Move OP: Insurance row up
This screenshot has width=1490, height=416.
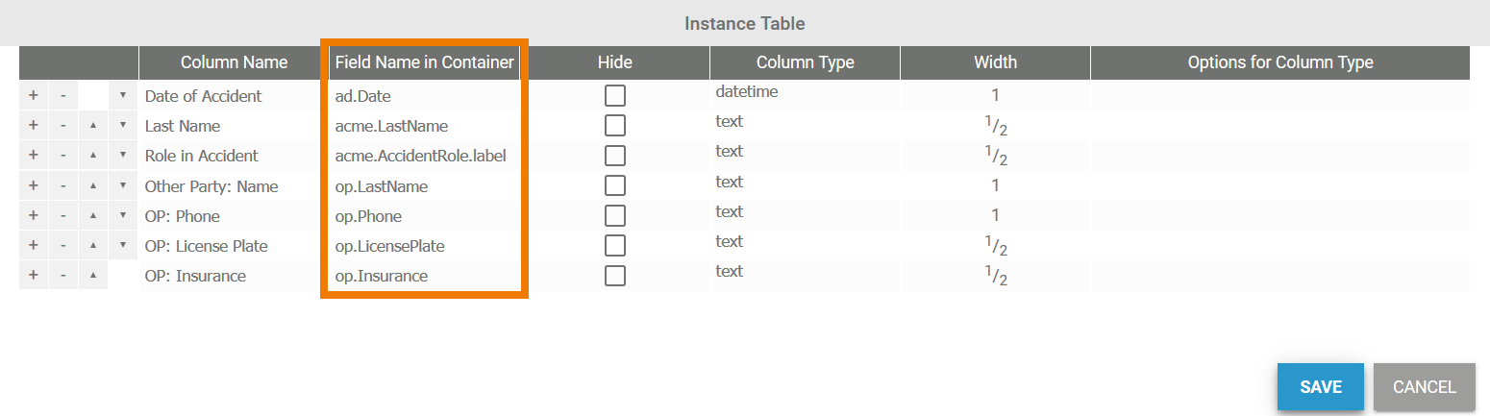(93, 276)
